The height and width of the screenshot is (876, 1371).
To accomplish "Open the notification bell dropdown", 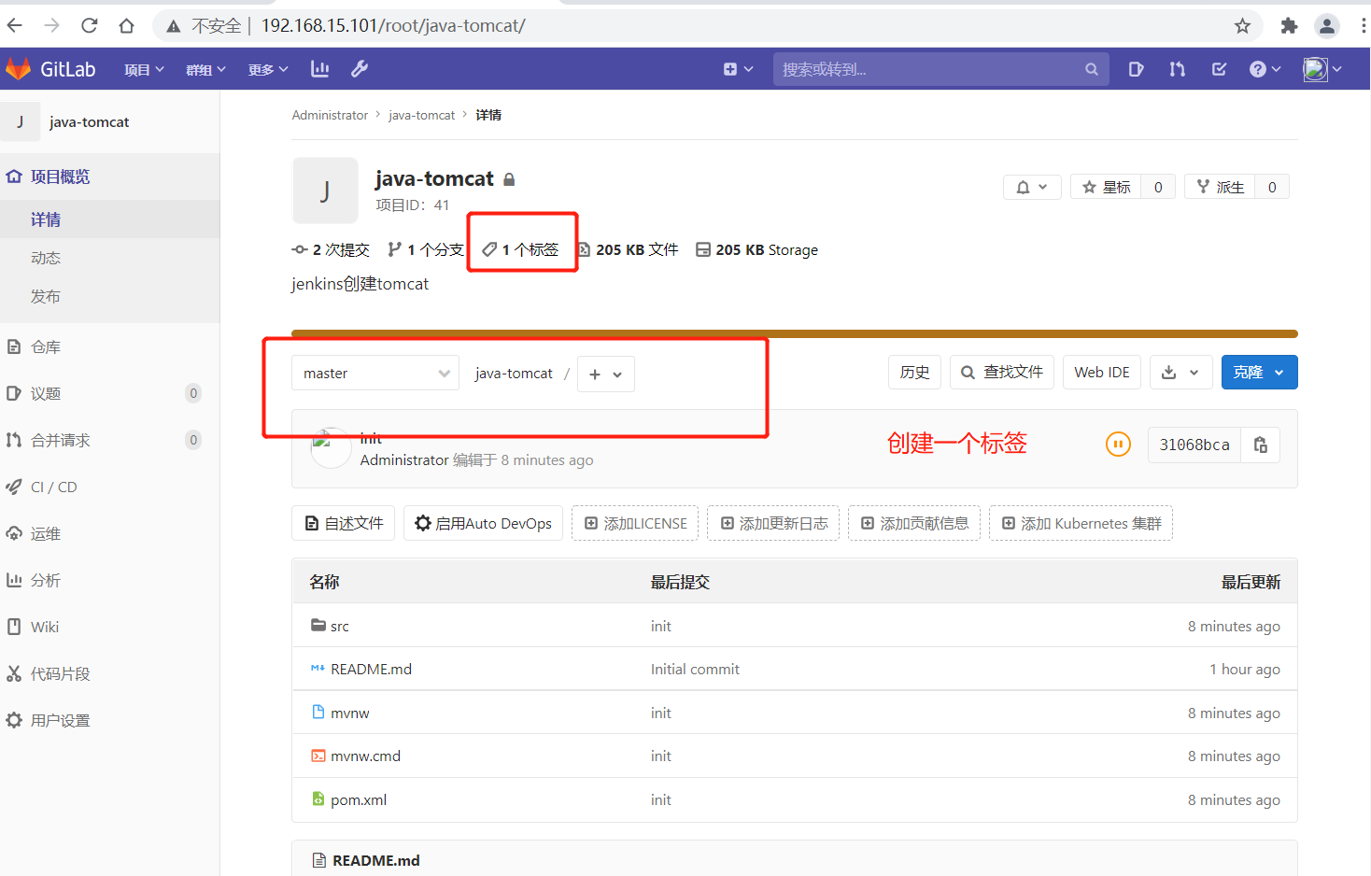I will point(1032,187).
